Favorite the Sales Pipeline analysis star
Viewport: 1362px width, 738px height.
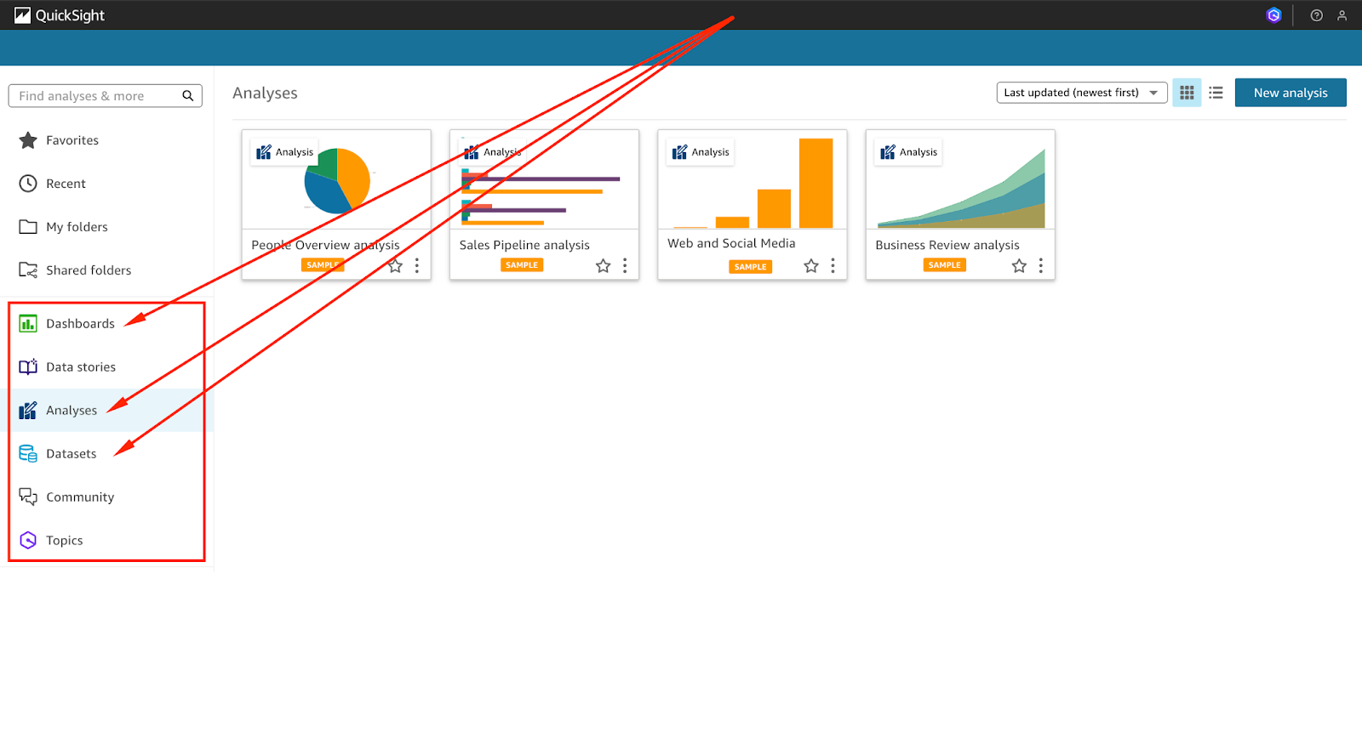604,266
